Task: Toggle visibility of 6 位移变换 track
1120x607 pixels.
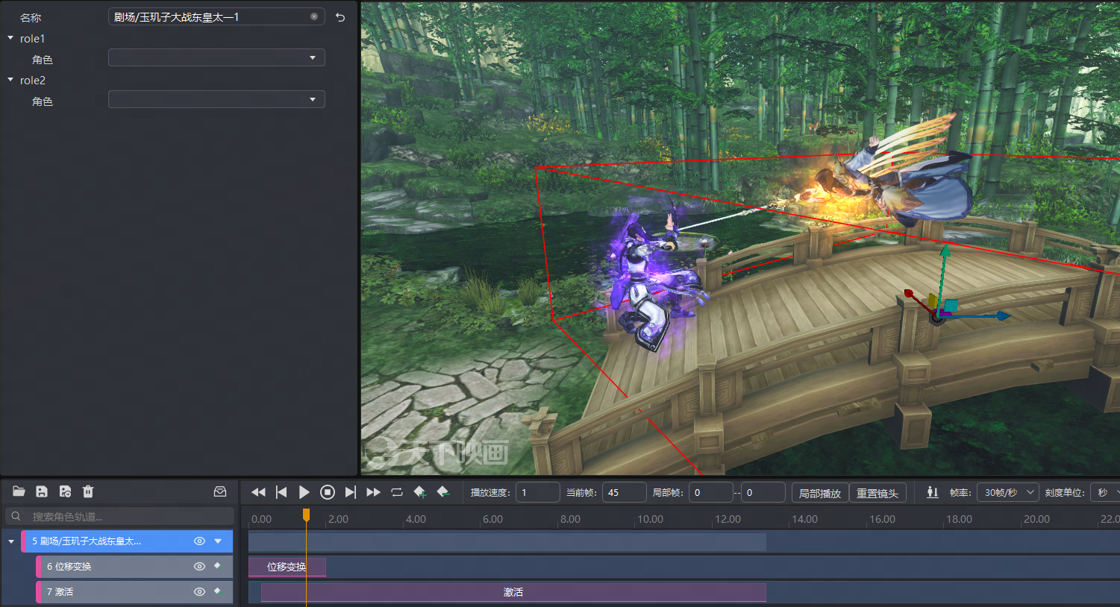Action: click(199, 567)
